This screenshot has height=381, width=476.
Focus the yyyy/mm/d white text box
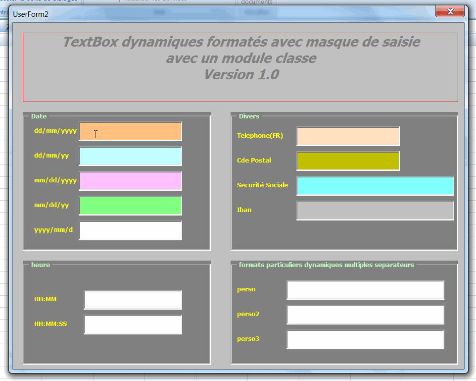pyautogui.click(x=130, y=230)
